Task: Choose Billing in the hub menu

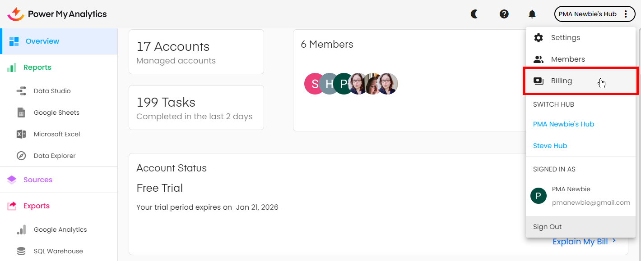Action: (561, 81)
